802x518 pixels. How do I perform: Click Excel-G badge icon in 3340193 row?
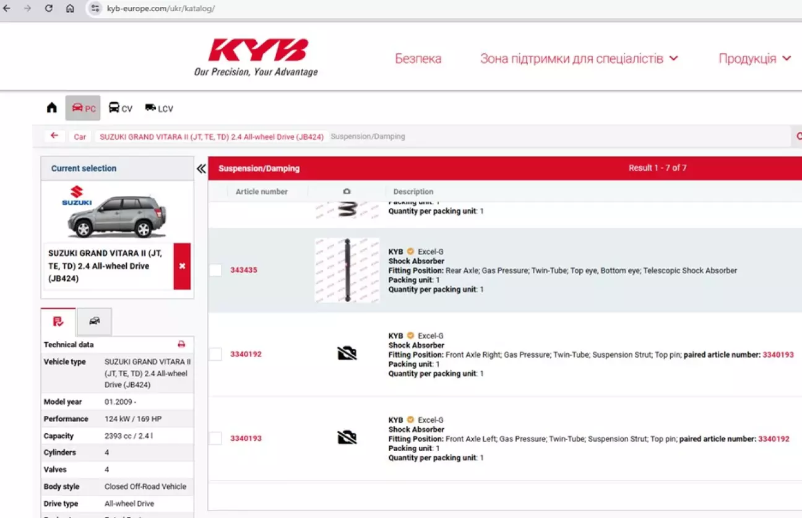410,420
